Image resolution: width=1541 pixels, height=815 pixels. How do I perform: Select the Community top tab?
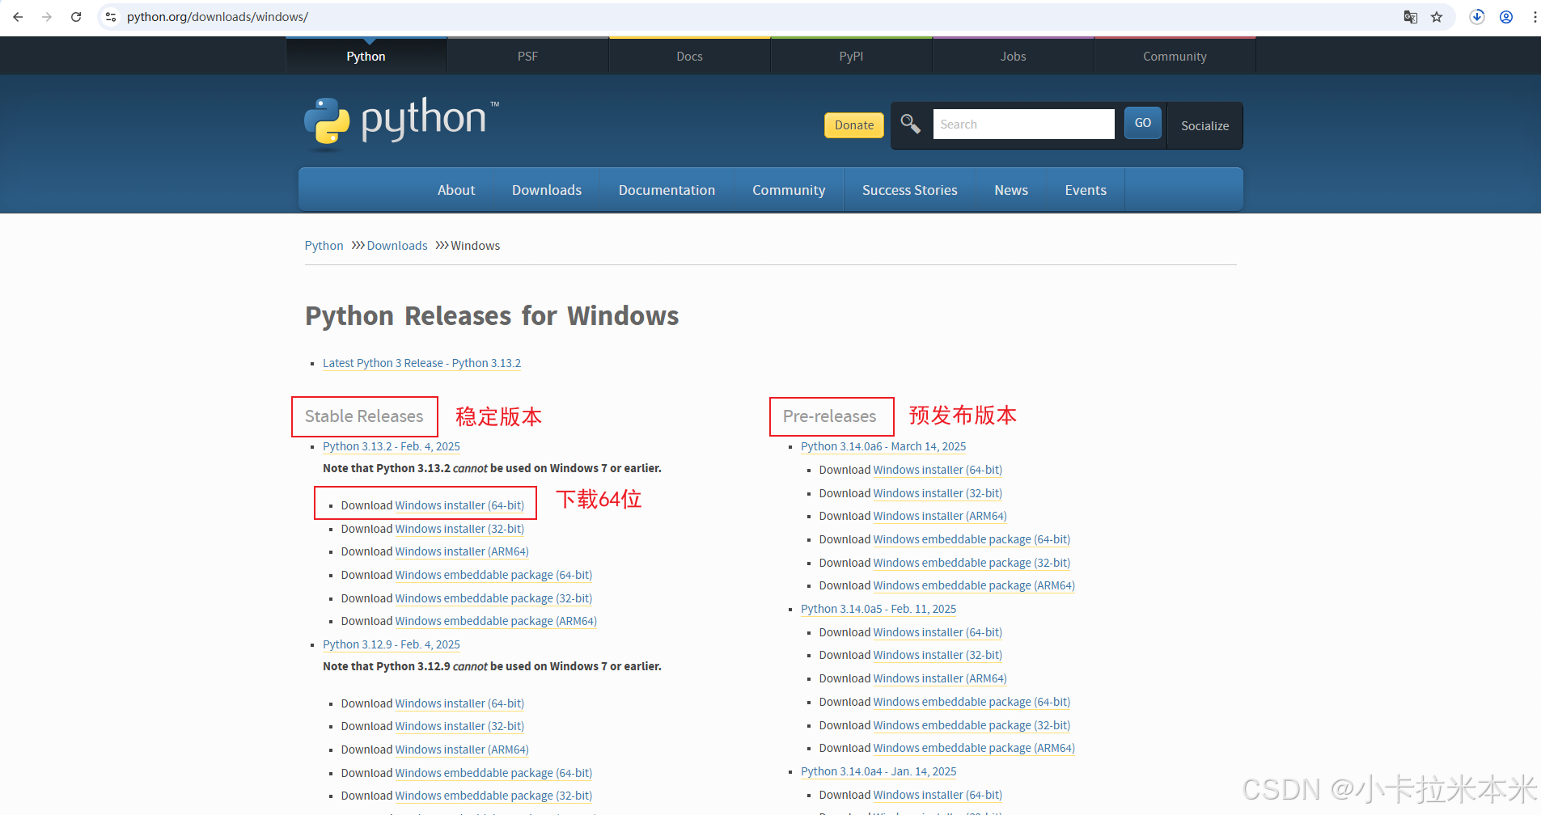[x=1175, y=56]
